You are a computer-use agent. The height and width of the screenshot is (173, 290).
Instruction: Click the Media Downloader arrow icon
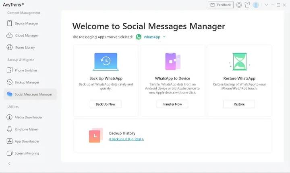point(9,117)
